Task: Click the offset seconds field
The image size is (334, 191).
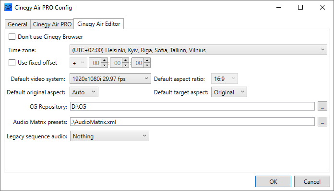Action: 138,63
